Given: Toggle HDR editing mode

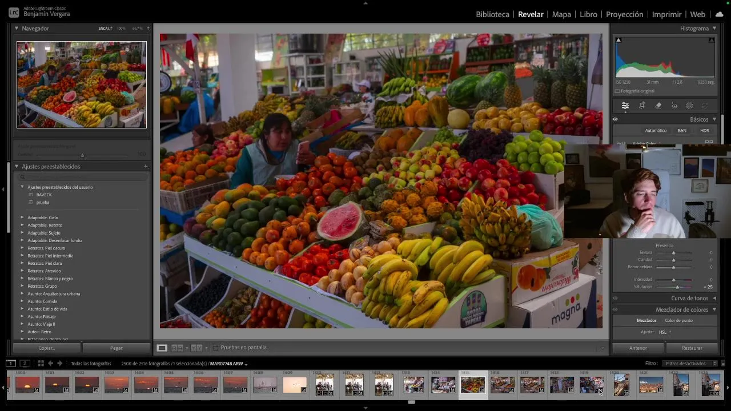Looking at the screenshot, I should (x=705, y=131).
